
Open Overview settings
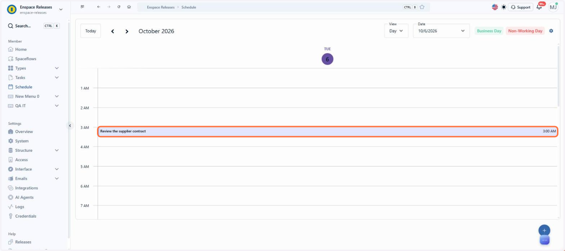[x=24, y=132]
